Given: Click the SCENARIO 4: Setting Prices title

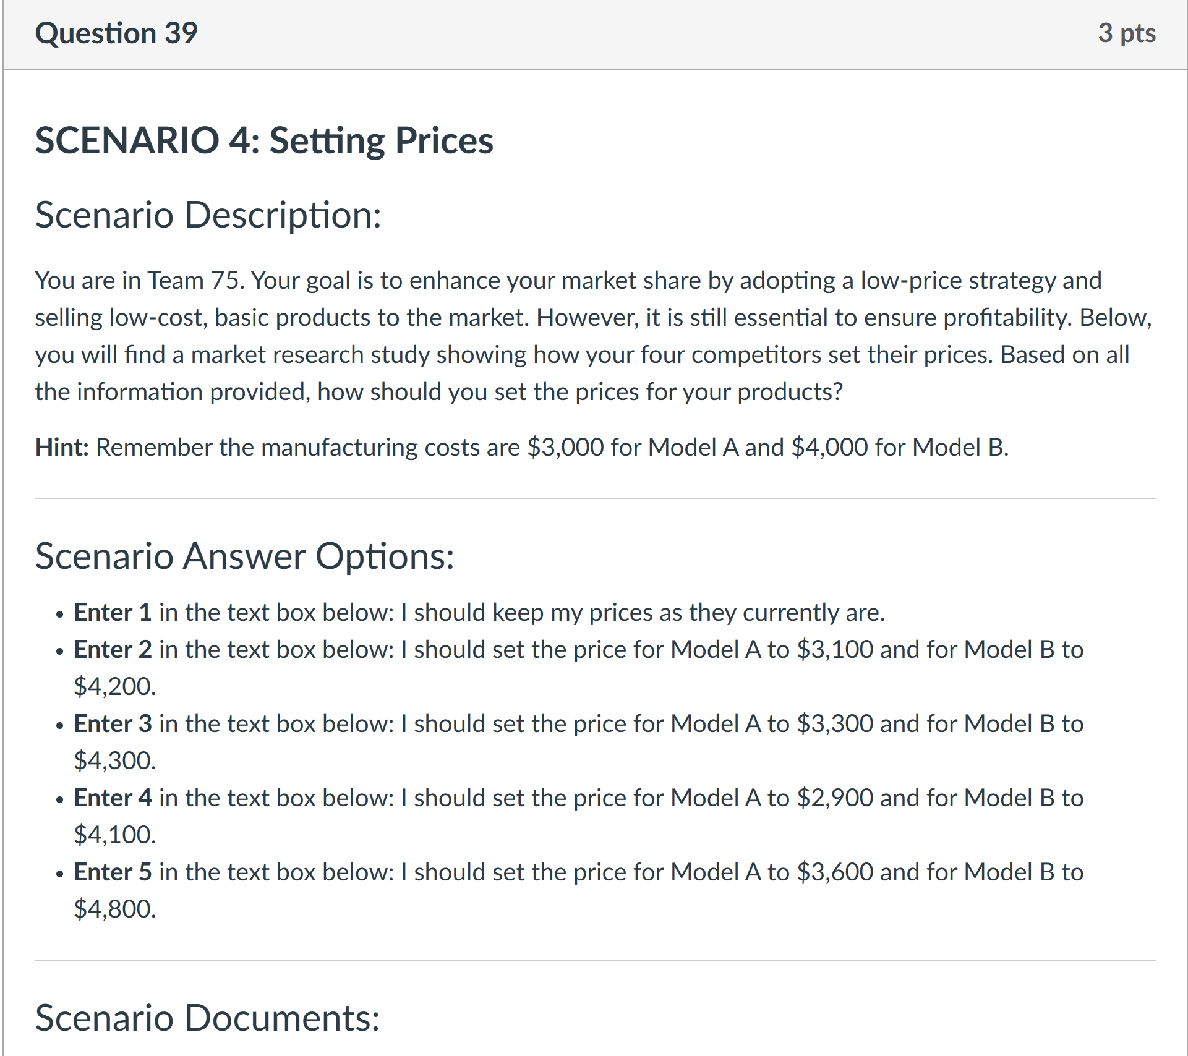Looking at the screenshot, I should point(264,141).
